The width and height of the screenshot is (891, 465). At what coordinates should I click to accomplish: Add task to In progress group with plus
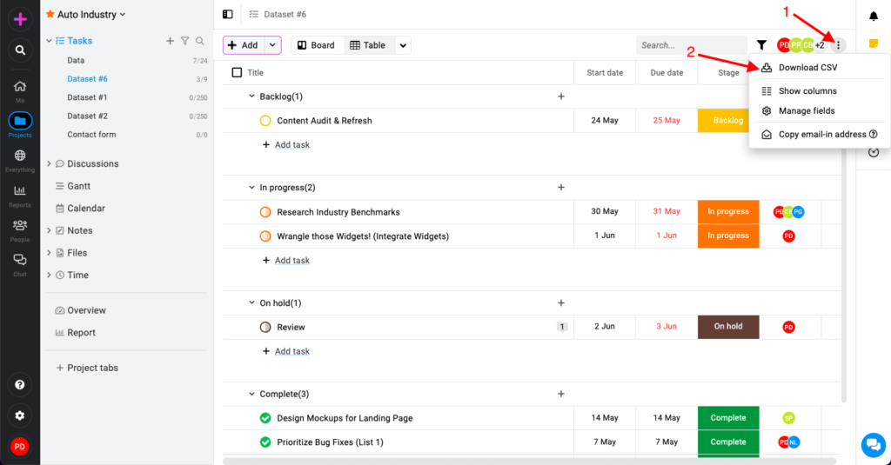[561, 188]
